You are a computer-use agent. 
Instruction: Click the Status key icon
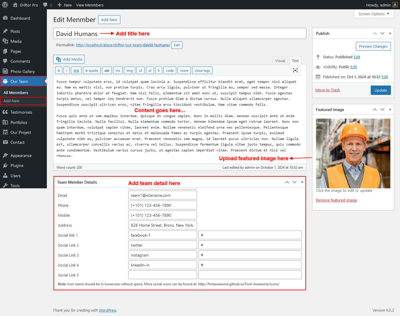(318, 57)
